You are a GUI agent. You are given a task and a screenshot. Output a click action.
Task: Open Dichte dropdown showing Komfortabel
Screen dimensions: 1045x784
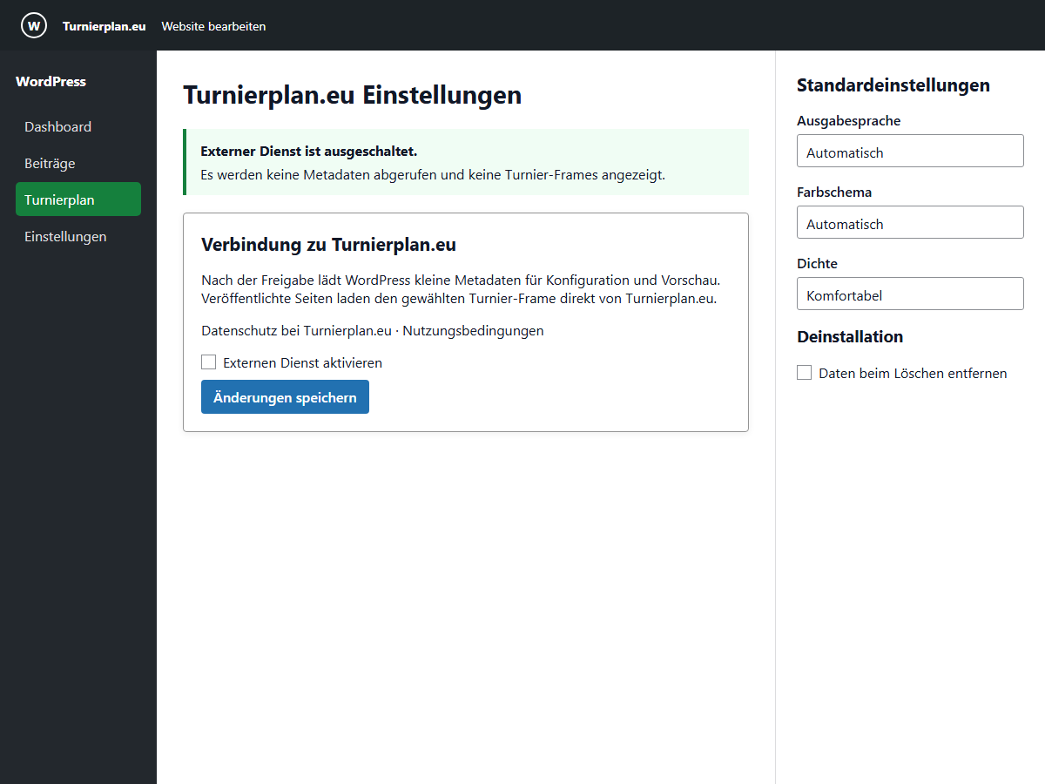(910, 294)
